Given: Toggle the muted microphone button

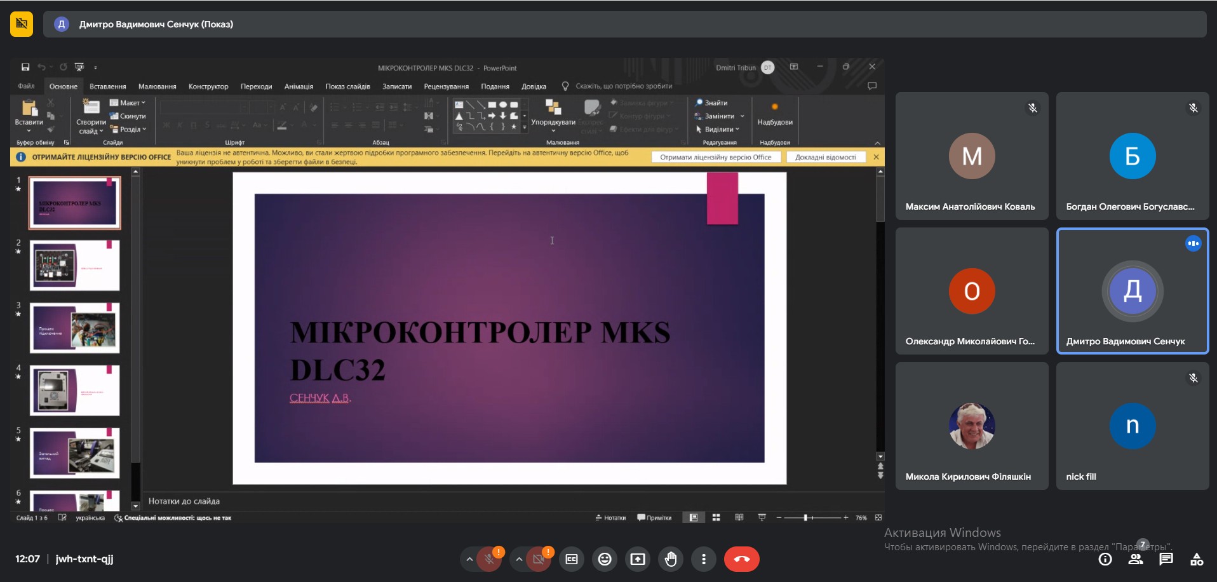Looking at the screenshot, I should coord(489,559).
